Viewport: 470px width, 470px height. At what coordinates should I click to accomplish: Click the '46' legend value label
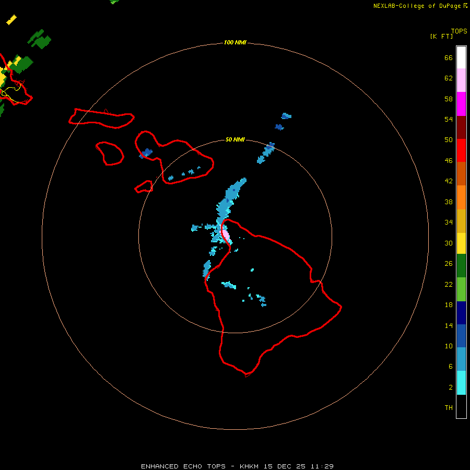click(x=449, y=160)
